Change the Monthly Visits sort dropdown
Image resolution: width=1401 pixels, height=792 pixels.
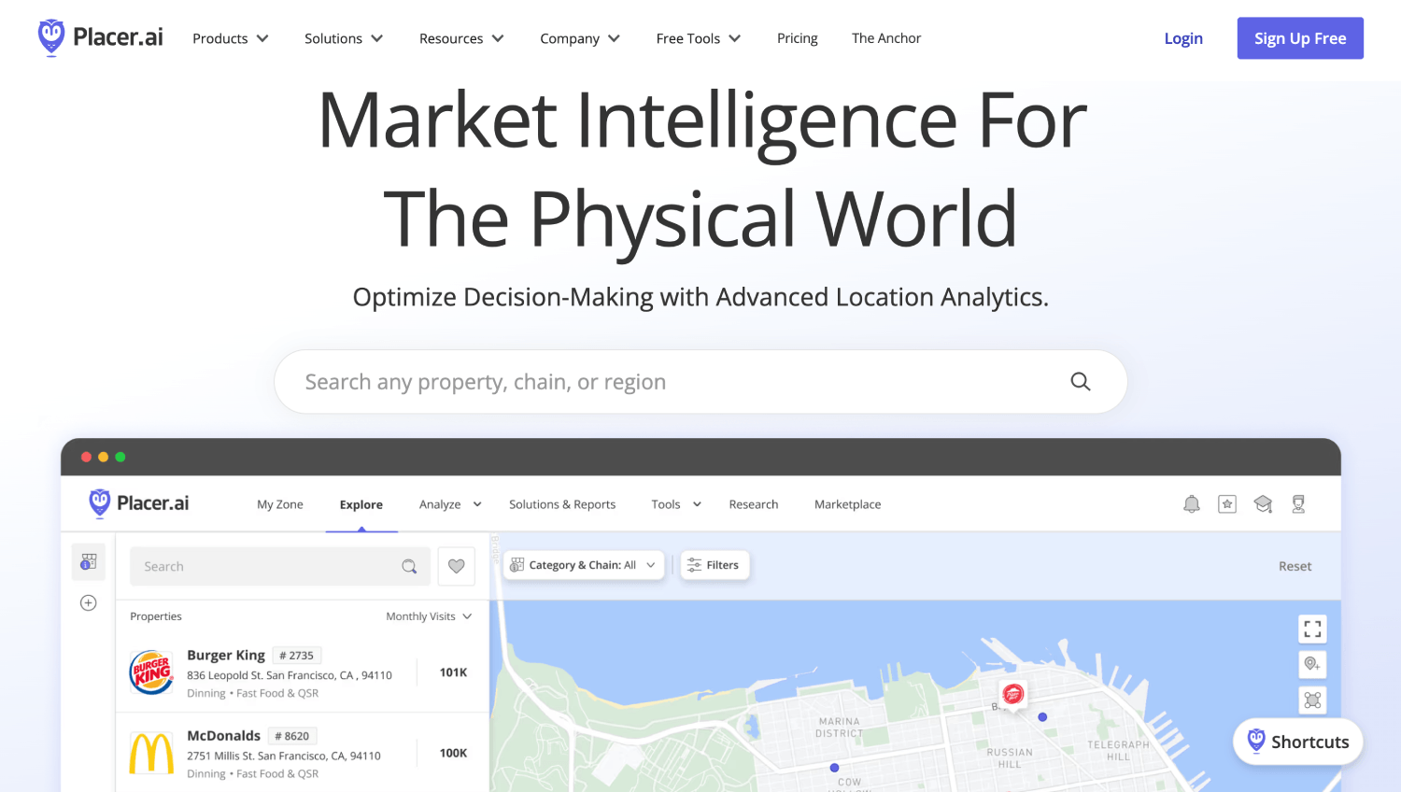[x=429, y=616]
